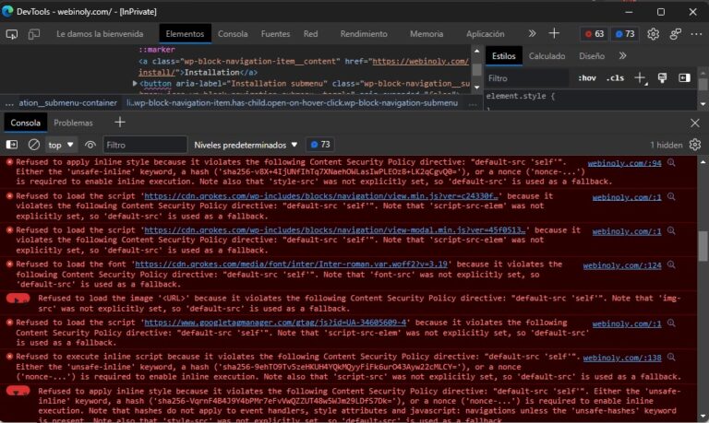Click the inspect element picker icon
The height and width of the screenshot is (423, 709).
pos(12,34)
